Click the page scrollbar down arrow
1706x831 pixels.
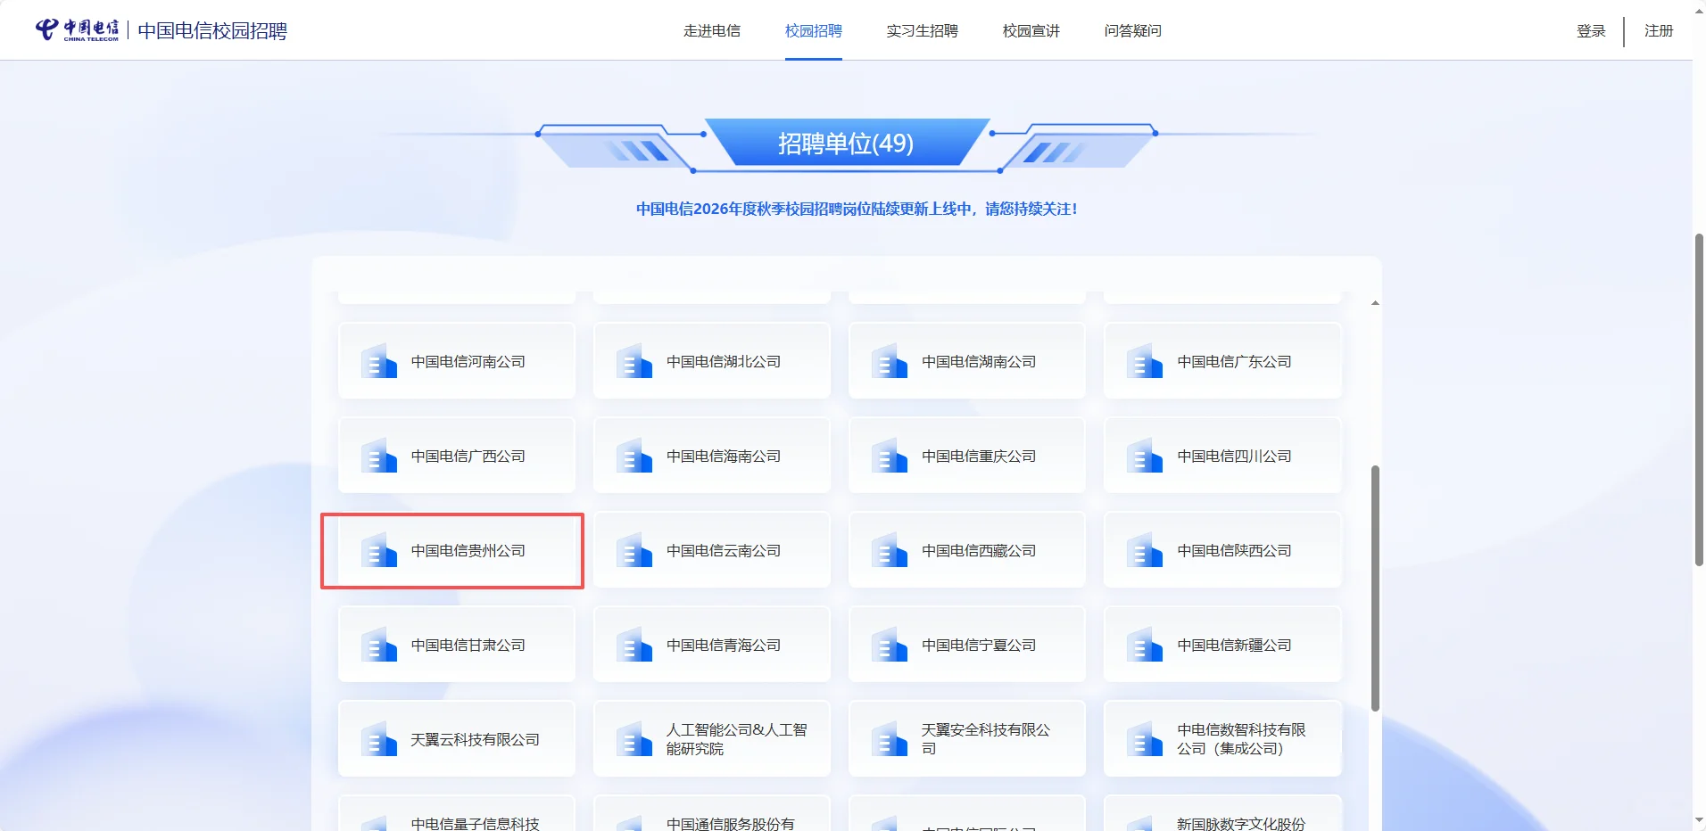[x=1699, y=821]
